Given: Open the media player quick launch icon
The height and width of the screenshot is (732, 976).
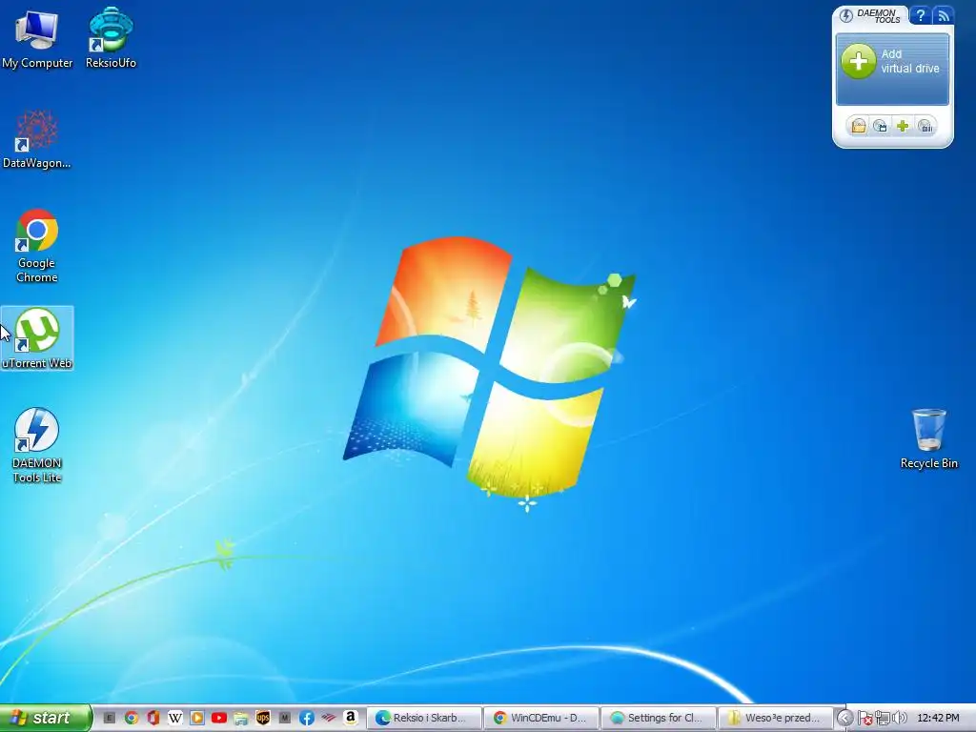Looking at the screenshot, I should [x=196, y=718].
